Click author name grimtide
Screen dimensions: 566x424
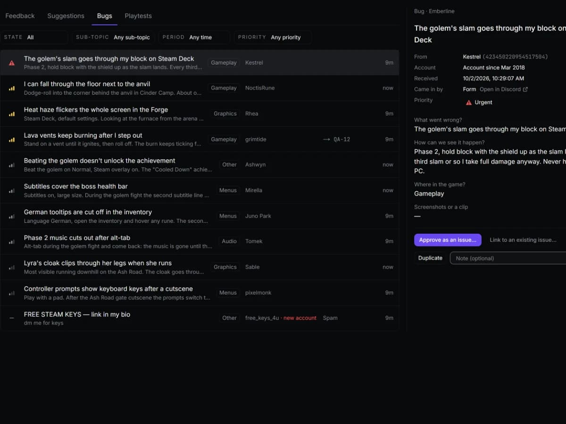pyautogui.click(x=257, y=139)
